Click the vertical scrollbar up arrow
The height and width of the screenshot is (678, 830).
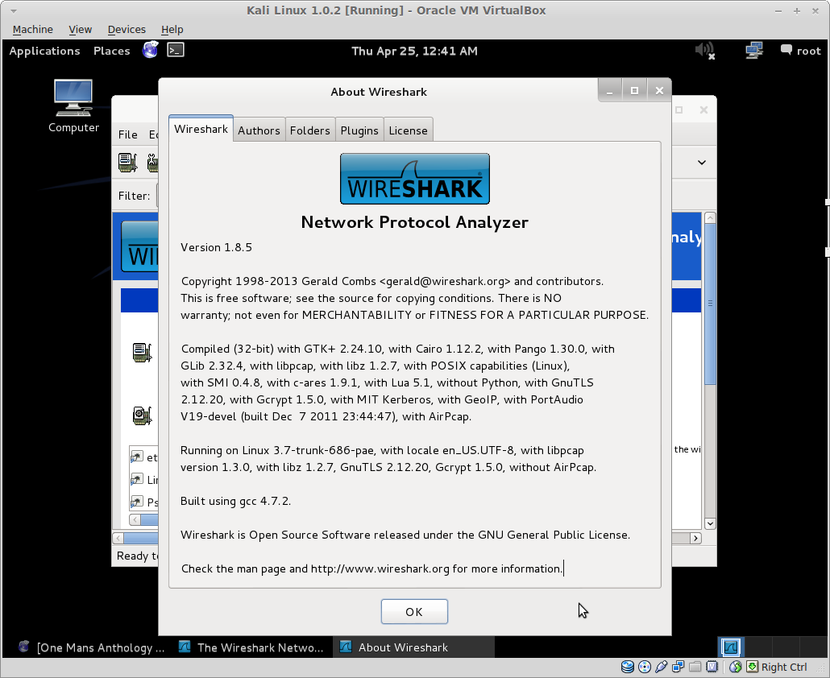coord(711,218)
